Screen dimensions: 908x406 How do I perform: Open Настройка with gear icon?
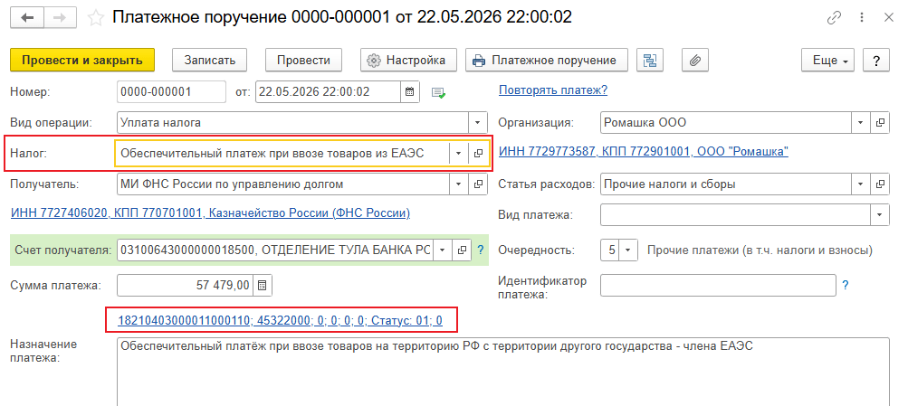click(x=409, y=61)
